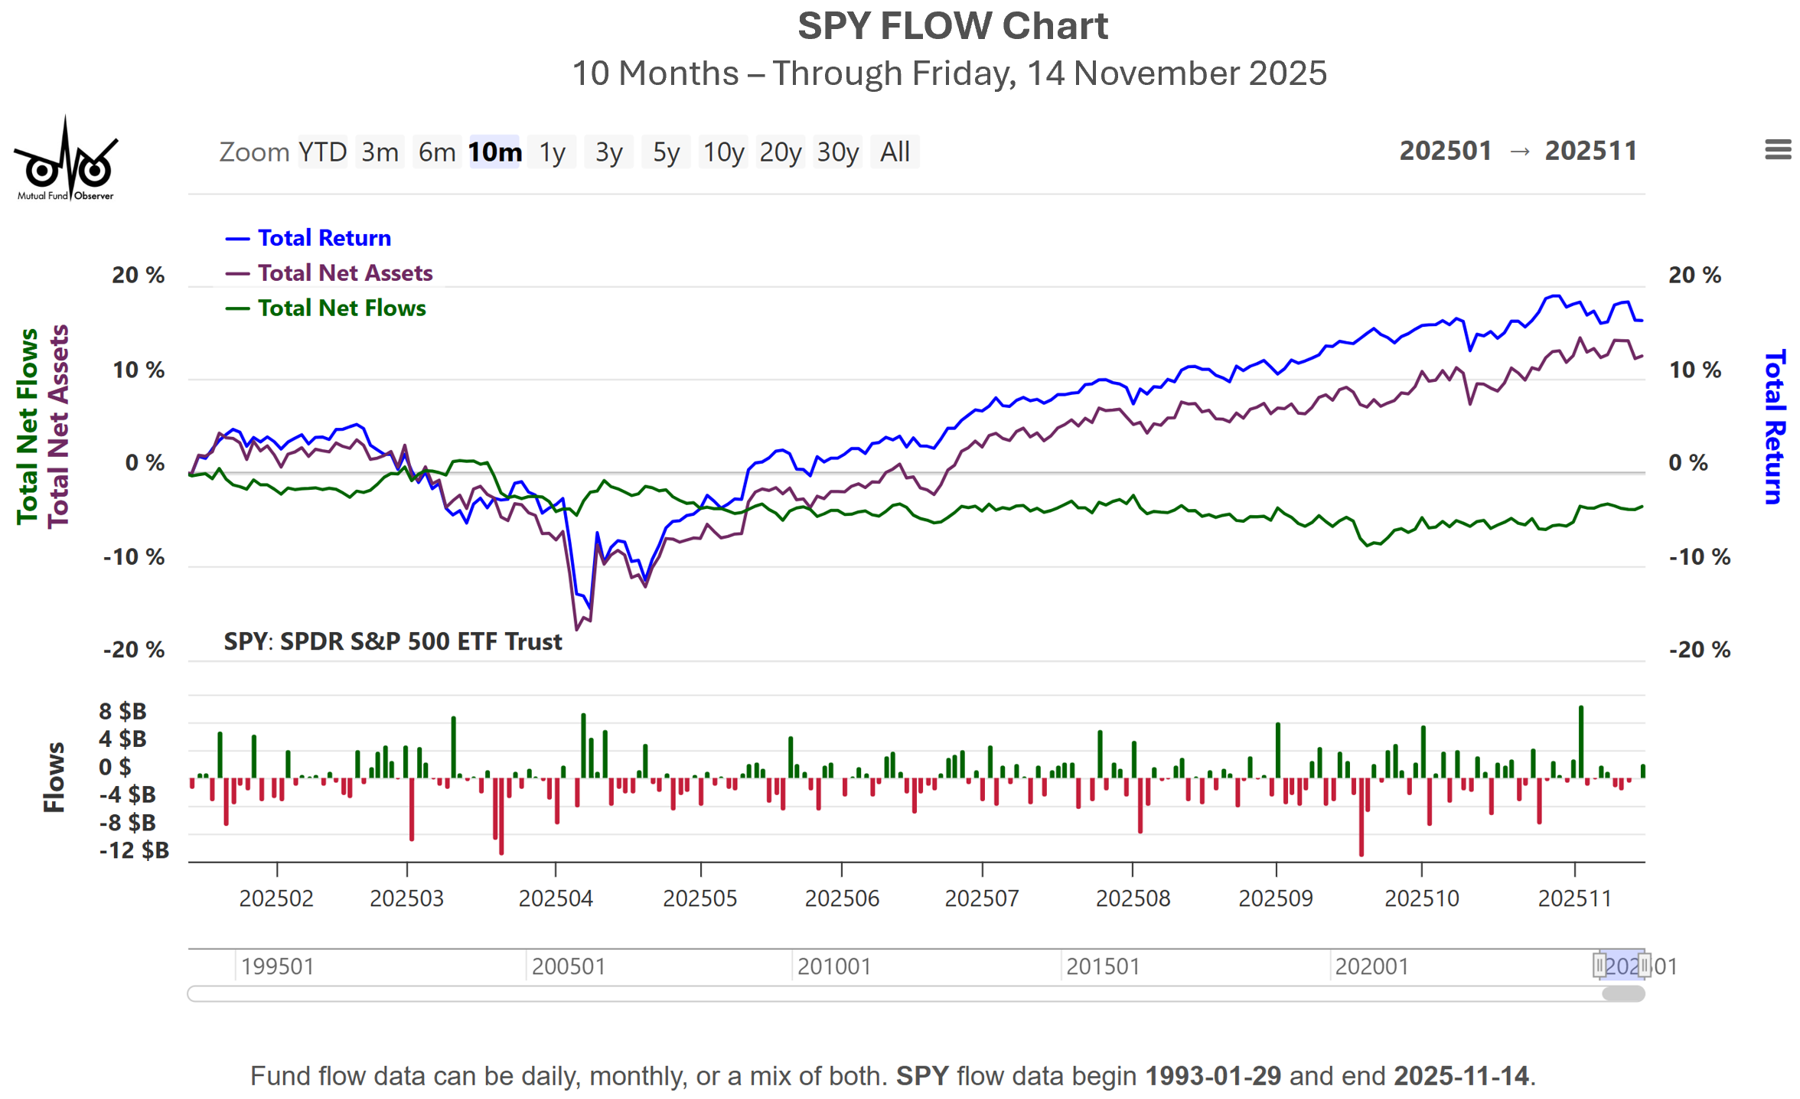1800x1099 pixels.
Task: Show the 30y zoom range
Action: pyautogui.click(x=838, y=152)
